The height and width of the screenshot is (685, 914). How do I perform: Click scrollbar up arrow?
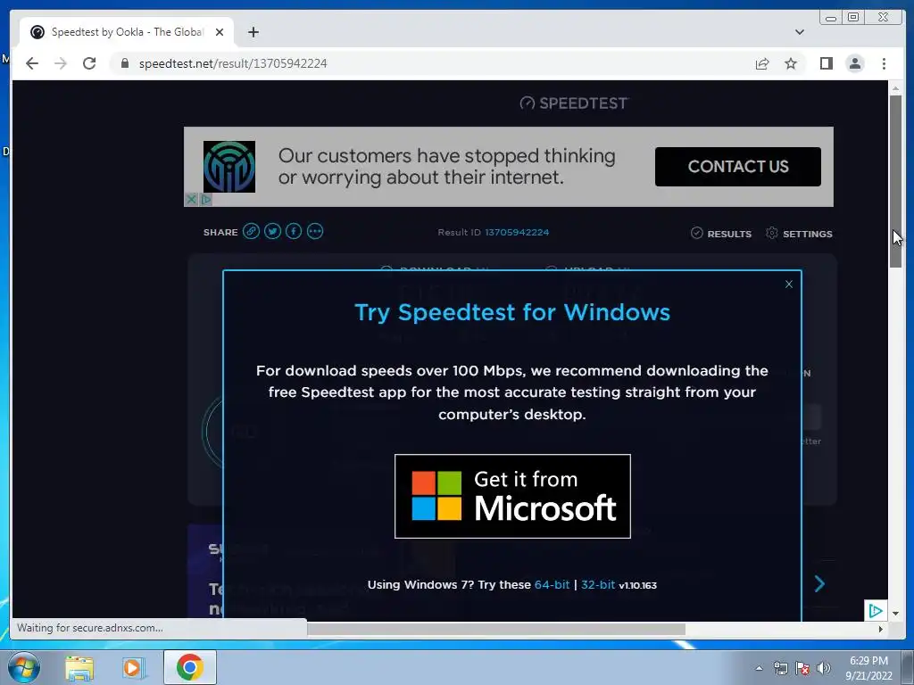895,88
